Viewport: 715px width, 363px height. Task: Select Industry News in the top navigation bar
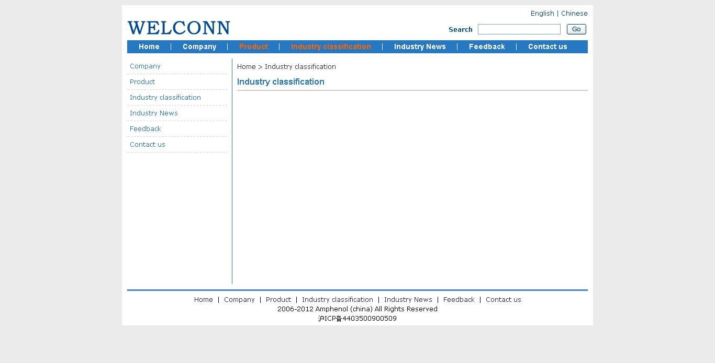(x=420, y=47)
